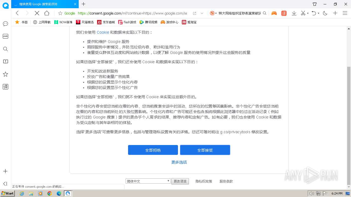Viewport: 351px width, 197px height.
Task: Click the undo closed tab icon
Action: [314, 13]
